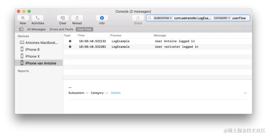Click the userFlow search field text

[x=239, y=18]
